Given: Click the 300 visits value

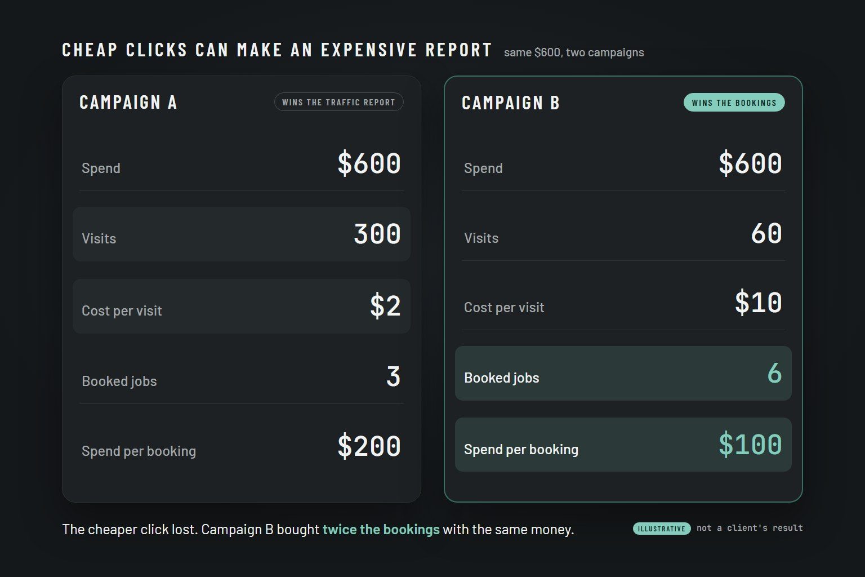Looking at the screenshot, I should pyautogui.click(x=377, y=234).
